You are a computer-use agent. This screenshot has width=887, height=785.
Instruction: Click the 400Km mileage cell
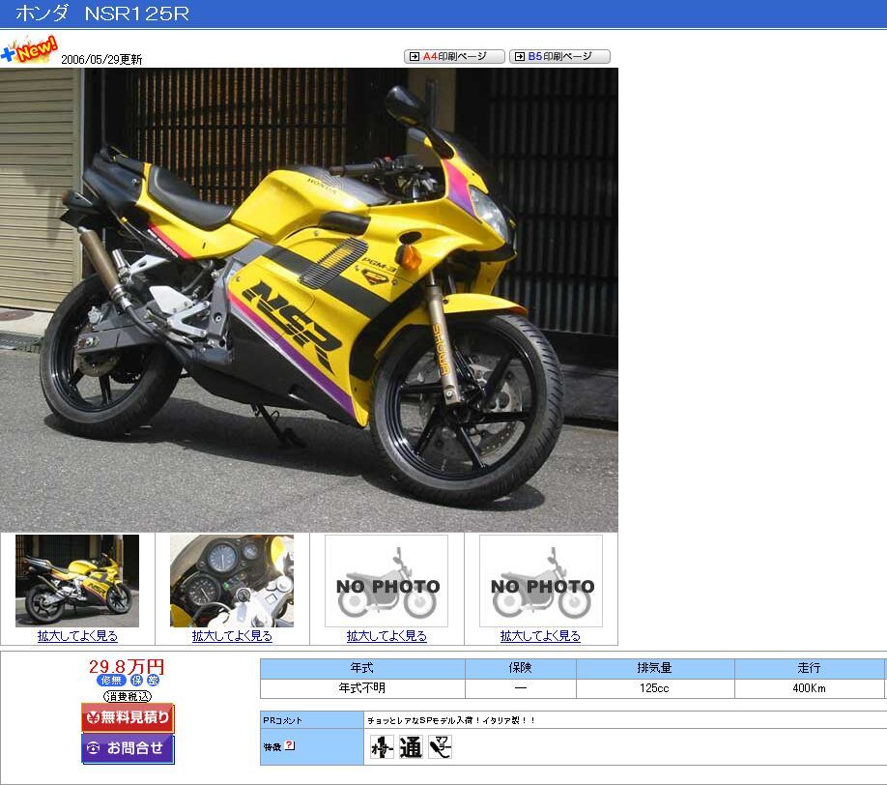coord(809,688)
